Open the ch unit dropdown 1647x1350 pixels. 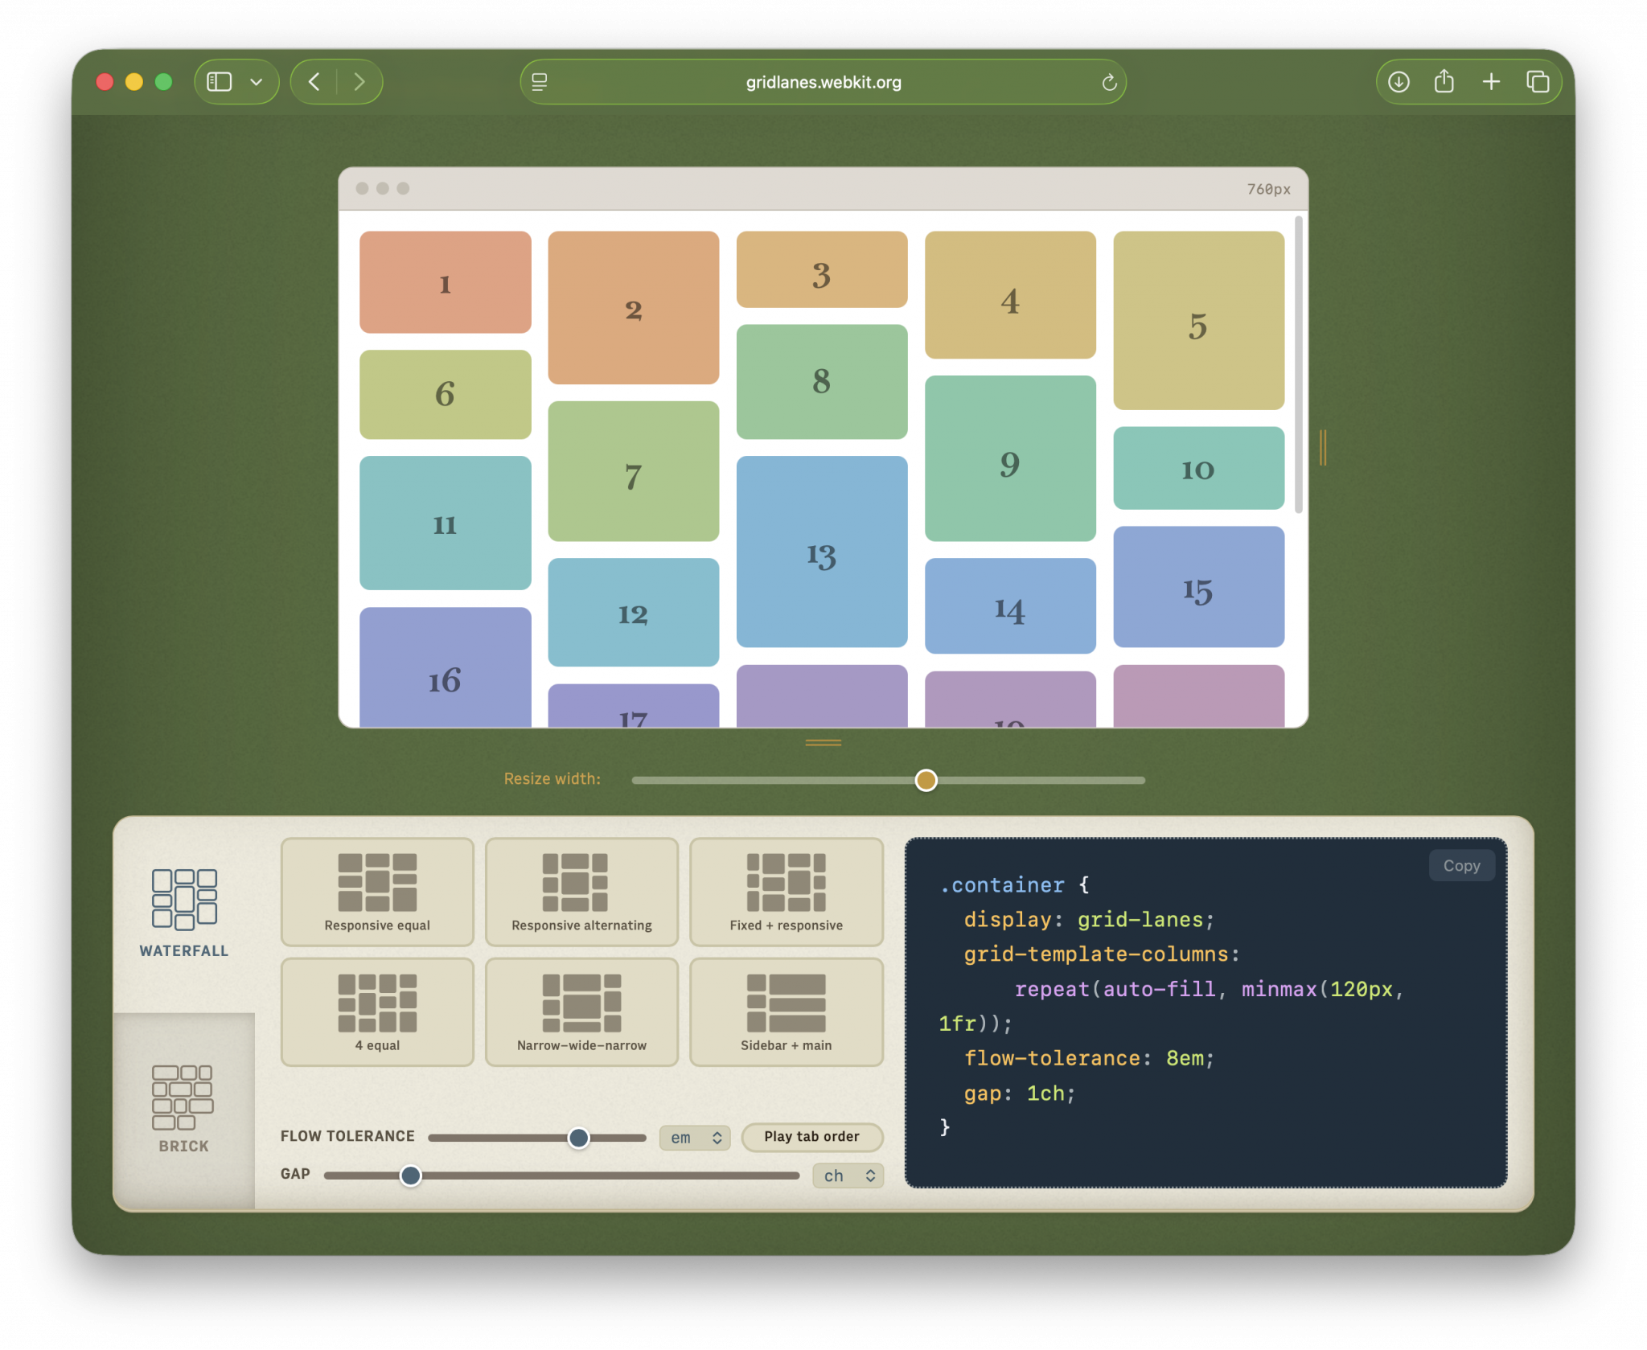pos(848,1176)
